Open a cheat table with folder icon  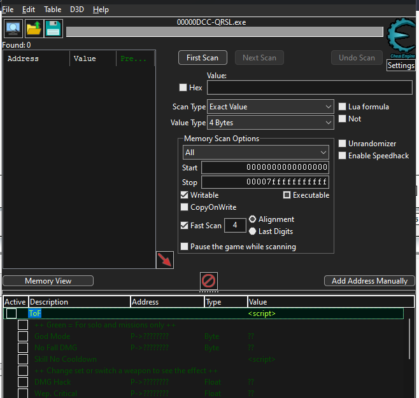click(34, 29)
